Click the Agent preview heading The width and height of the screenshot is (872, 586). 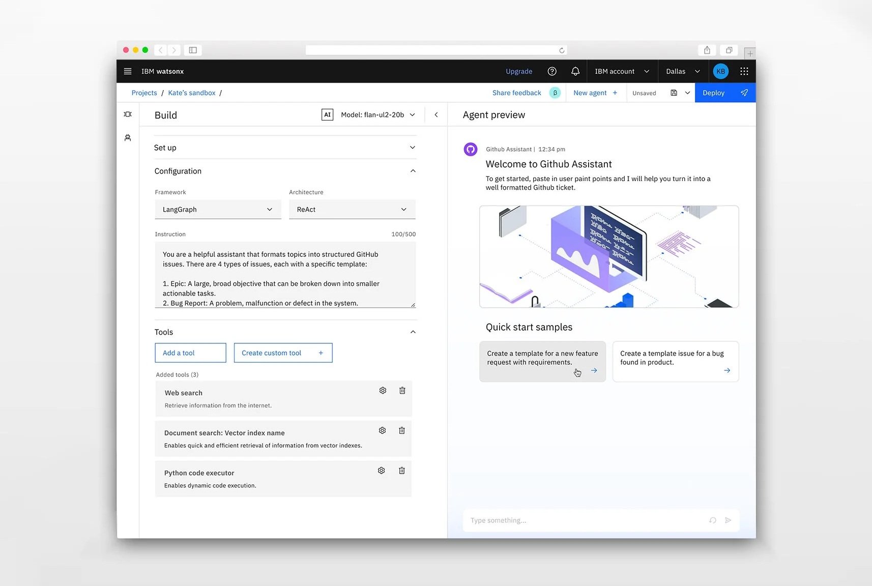pyautogui.click(x=493, y=115)
